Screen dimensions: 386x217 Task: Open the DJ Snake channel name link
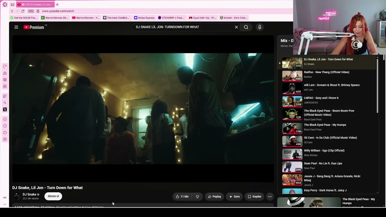click(29, 194)
